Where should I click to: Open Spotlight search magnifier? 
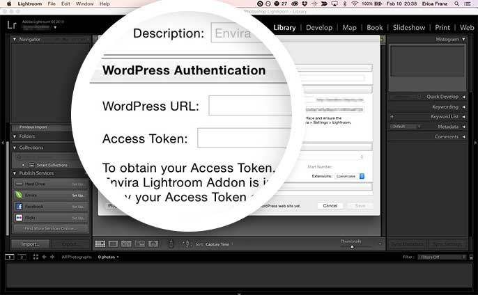(456, 3)
